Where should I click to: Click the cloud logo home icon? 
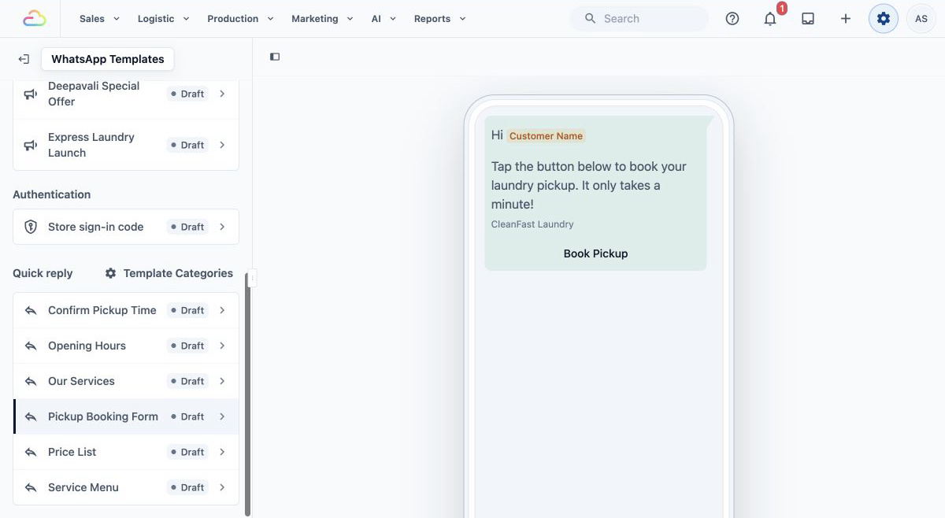35,18
